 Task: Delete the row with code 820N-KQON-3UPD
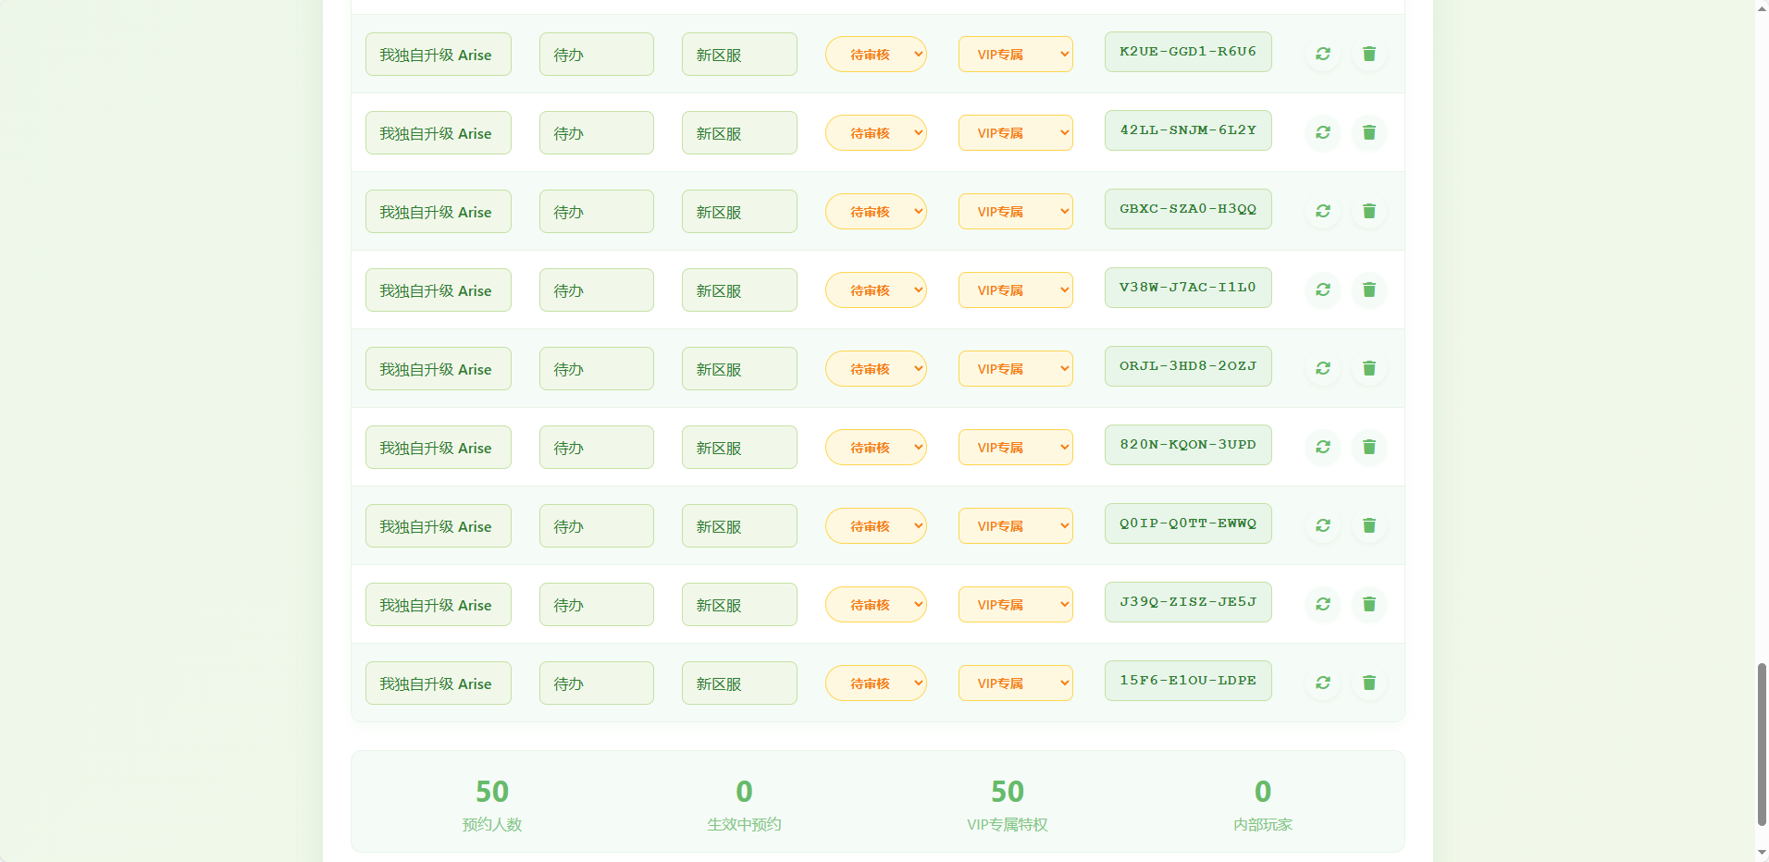[1369, 447]
